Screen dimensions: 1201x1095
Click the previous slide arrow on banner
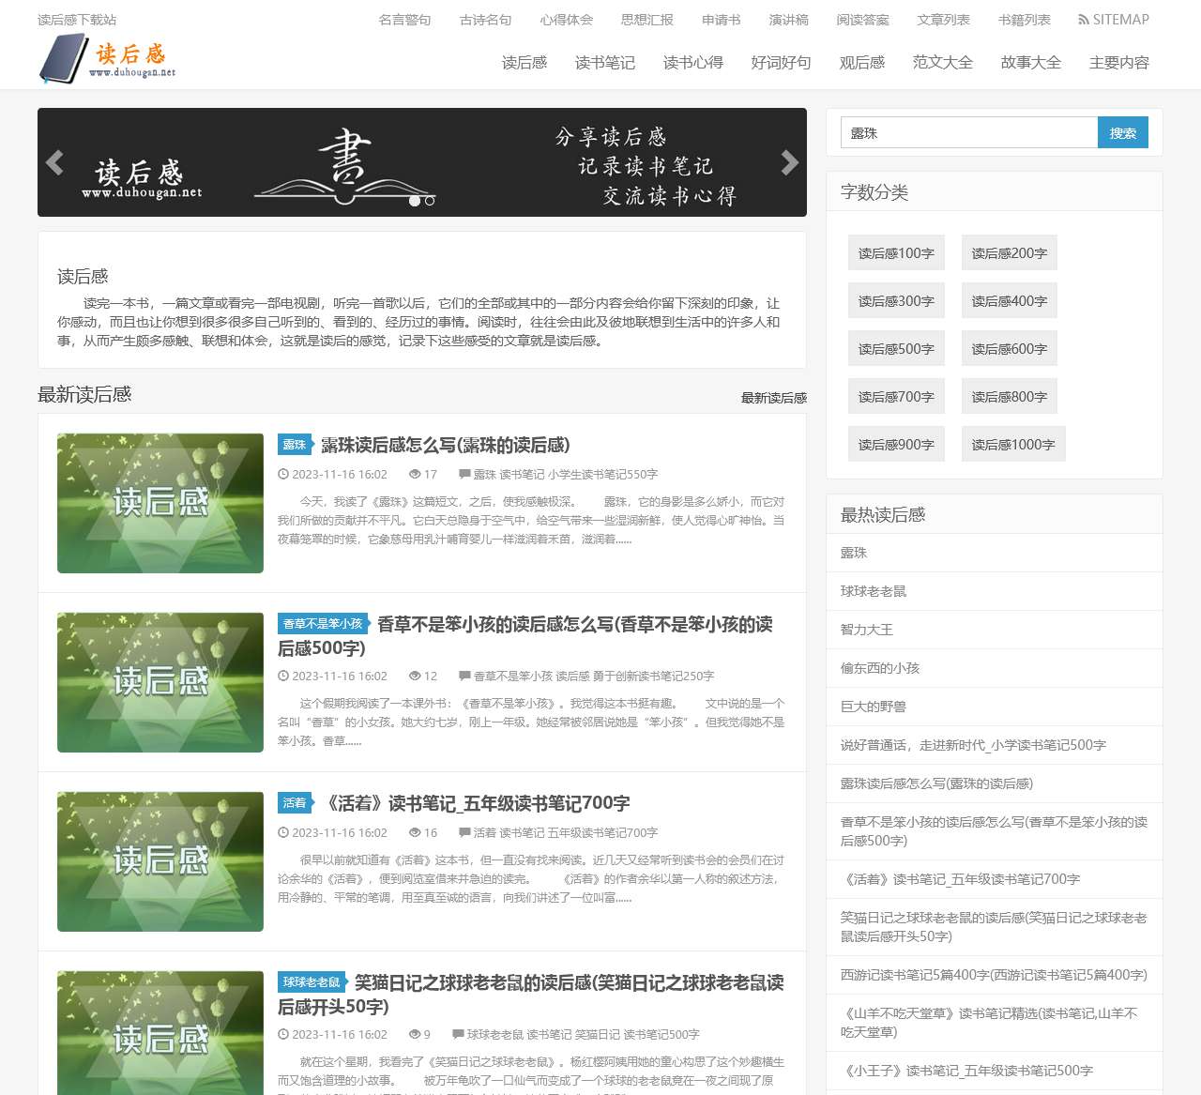54,163
